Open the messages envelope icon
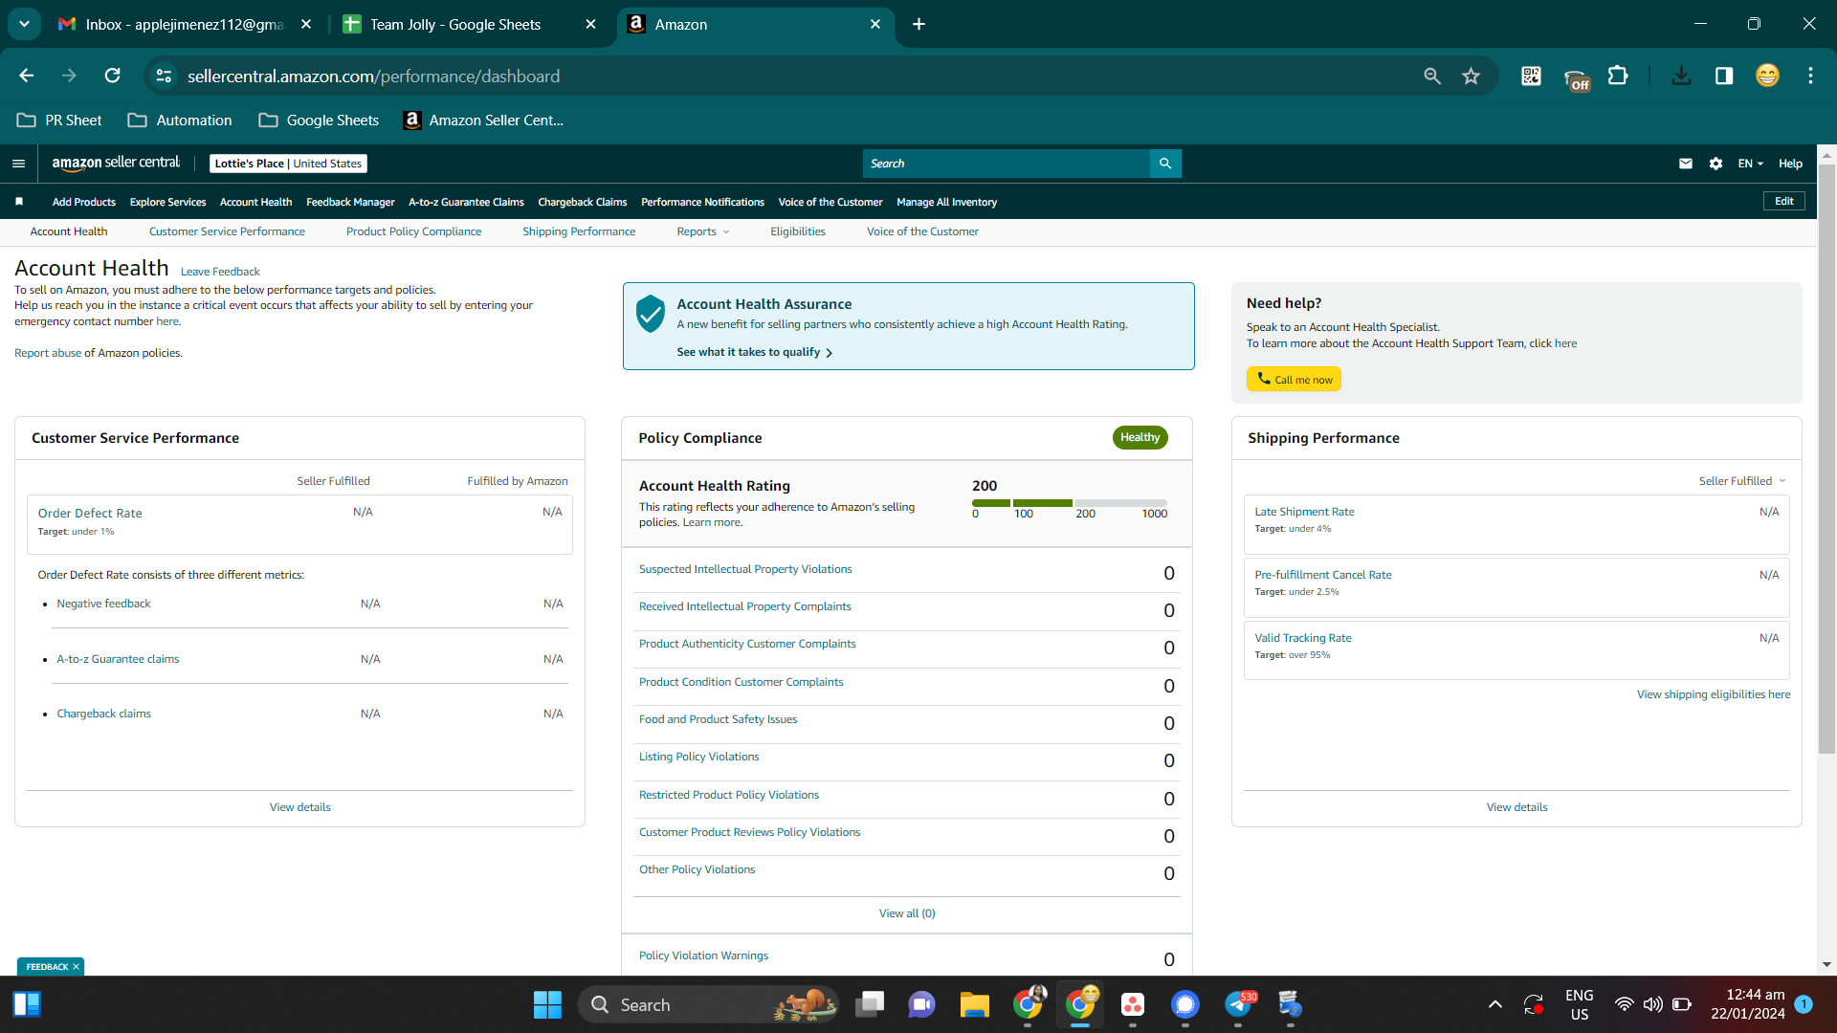The height and width of the screenshot is (1033, 1837). [x=1686, y=164]
